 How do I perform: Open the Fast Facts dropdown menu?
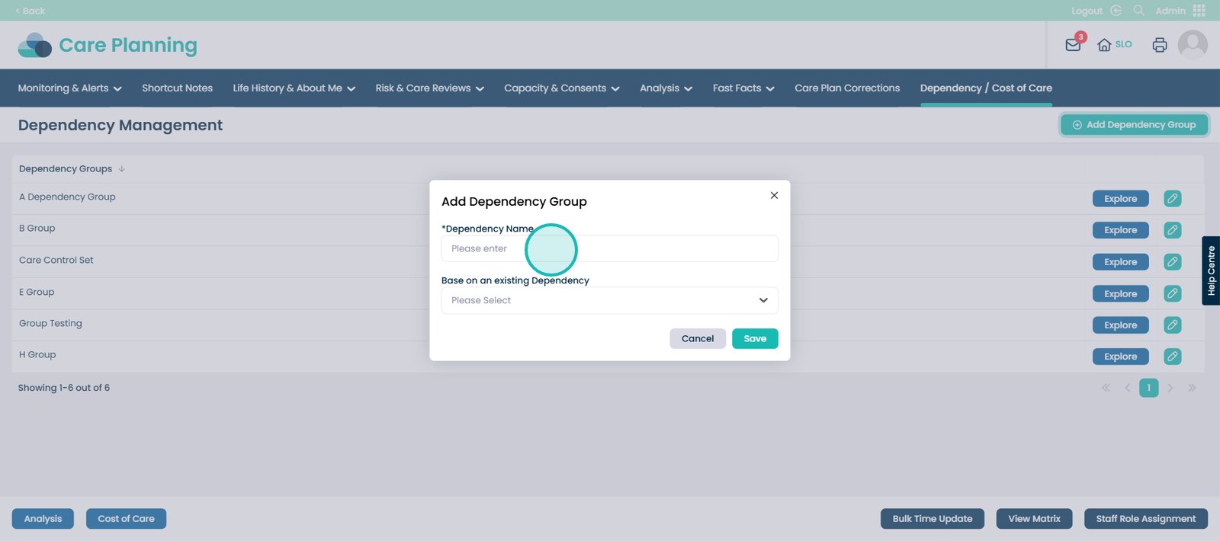pyautogui.click(x=743, y=88)
